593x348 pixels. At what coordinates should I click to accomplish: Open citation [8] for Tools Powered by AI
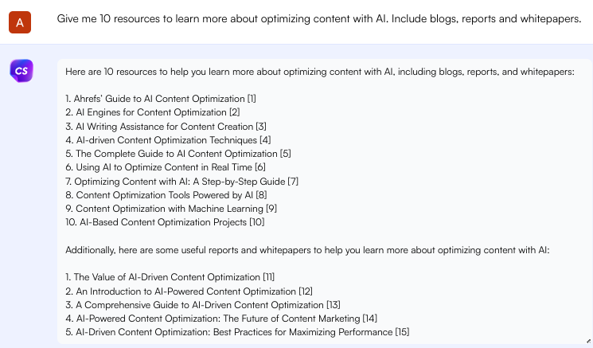pos(262,194)
